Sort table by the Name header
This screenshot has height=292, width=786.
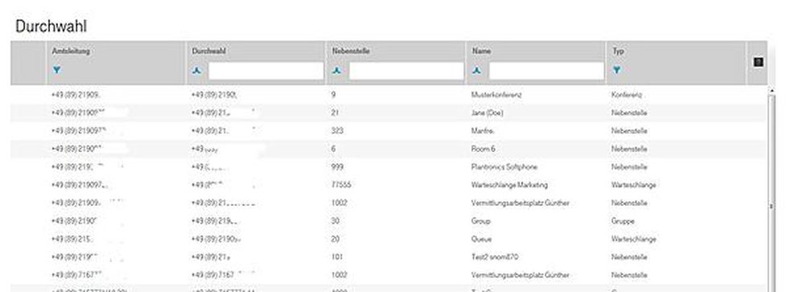(x=481, y=51)
